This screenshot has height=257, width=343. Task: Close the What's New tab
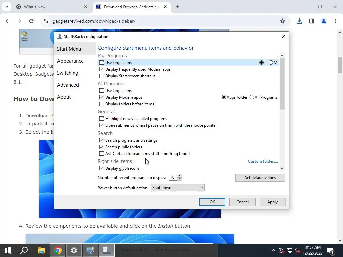[86, 7]
